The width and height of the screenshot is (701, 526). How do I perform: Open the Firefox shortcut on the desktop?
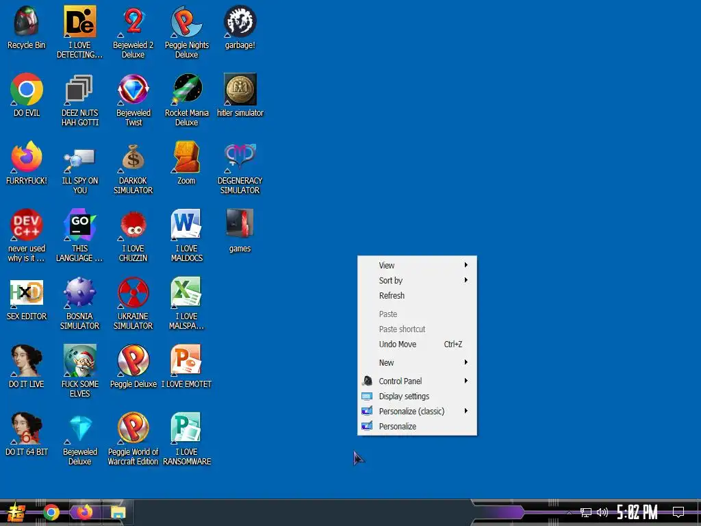pyautogui.click(x=27, y=163)
